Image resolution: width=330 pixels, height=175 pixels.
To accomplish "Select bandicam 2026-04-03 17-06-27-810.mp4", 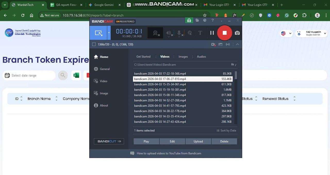I will [x=183, y=79].
